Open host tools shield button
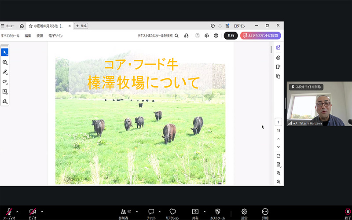This screenshot has width=352, height=220. pyautogui.click(x=217, y=214)
